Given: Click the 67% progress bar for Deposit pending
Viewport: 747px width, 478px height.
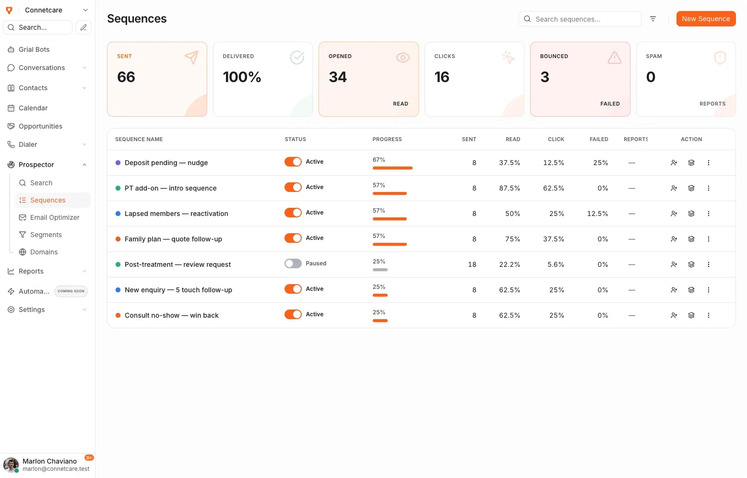Looking at the screenshot, I should [x=392, y=168].
